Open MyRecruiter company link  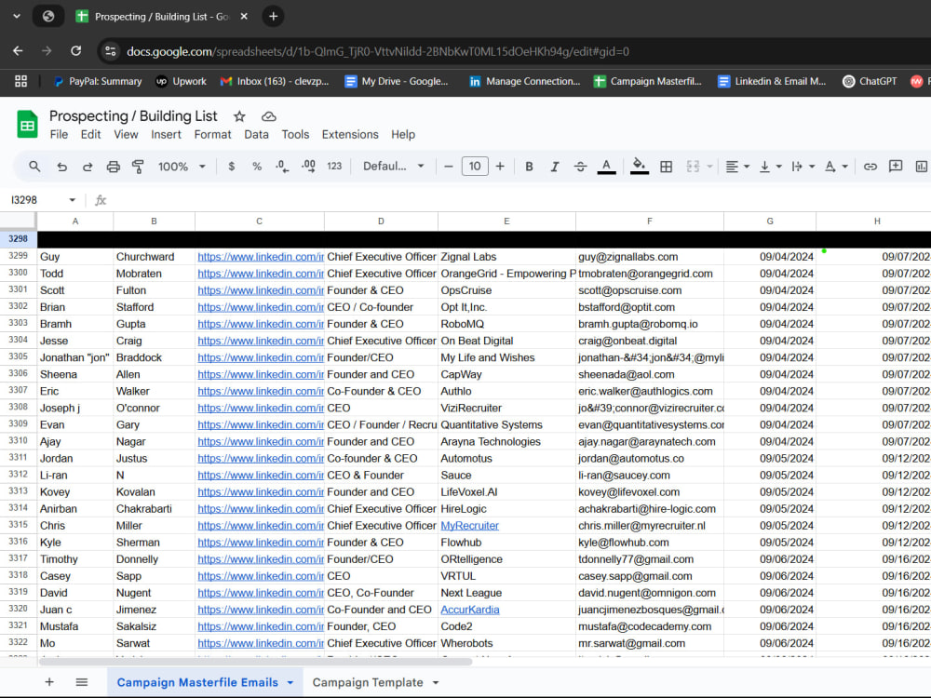469,526
